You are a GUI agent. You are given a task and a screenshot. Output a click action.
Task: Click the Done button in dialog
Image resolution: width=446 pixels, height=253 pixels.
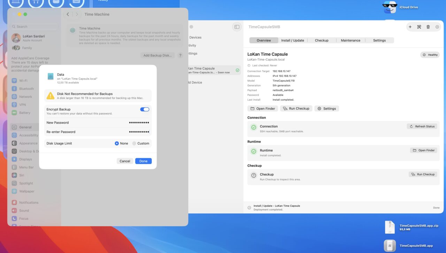(144, 161)
